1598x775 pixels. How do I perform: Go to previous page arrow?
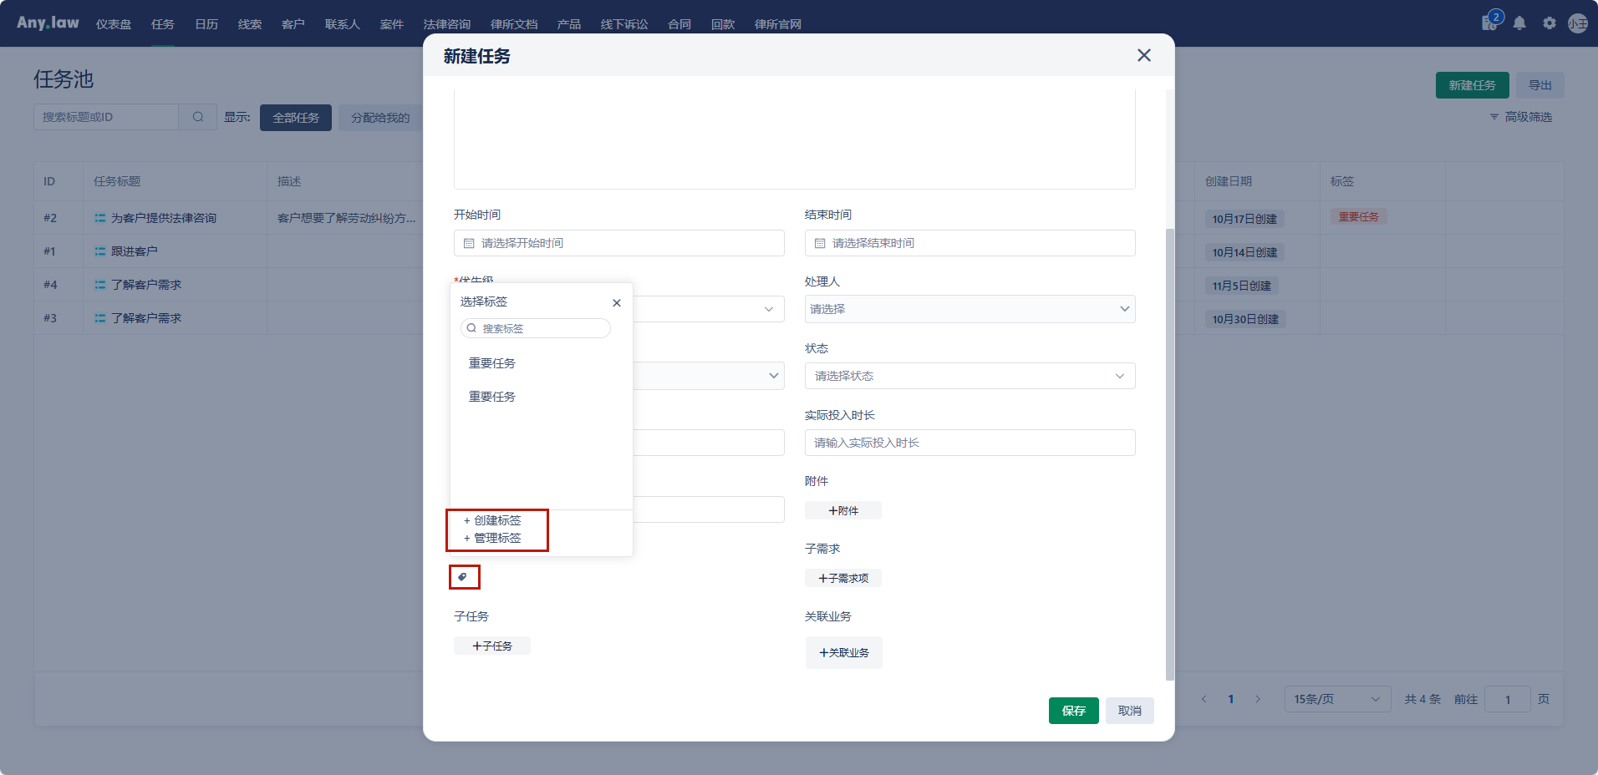point(1204,699)
